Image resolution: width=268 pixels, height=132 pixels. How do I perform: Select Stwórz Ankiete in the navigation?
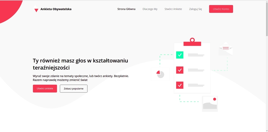click(x=173, y=9)
